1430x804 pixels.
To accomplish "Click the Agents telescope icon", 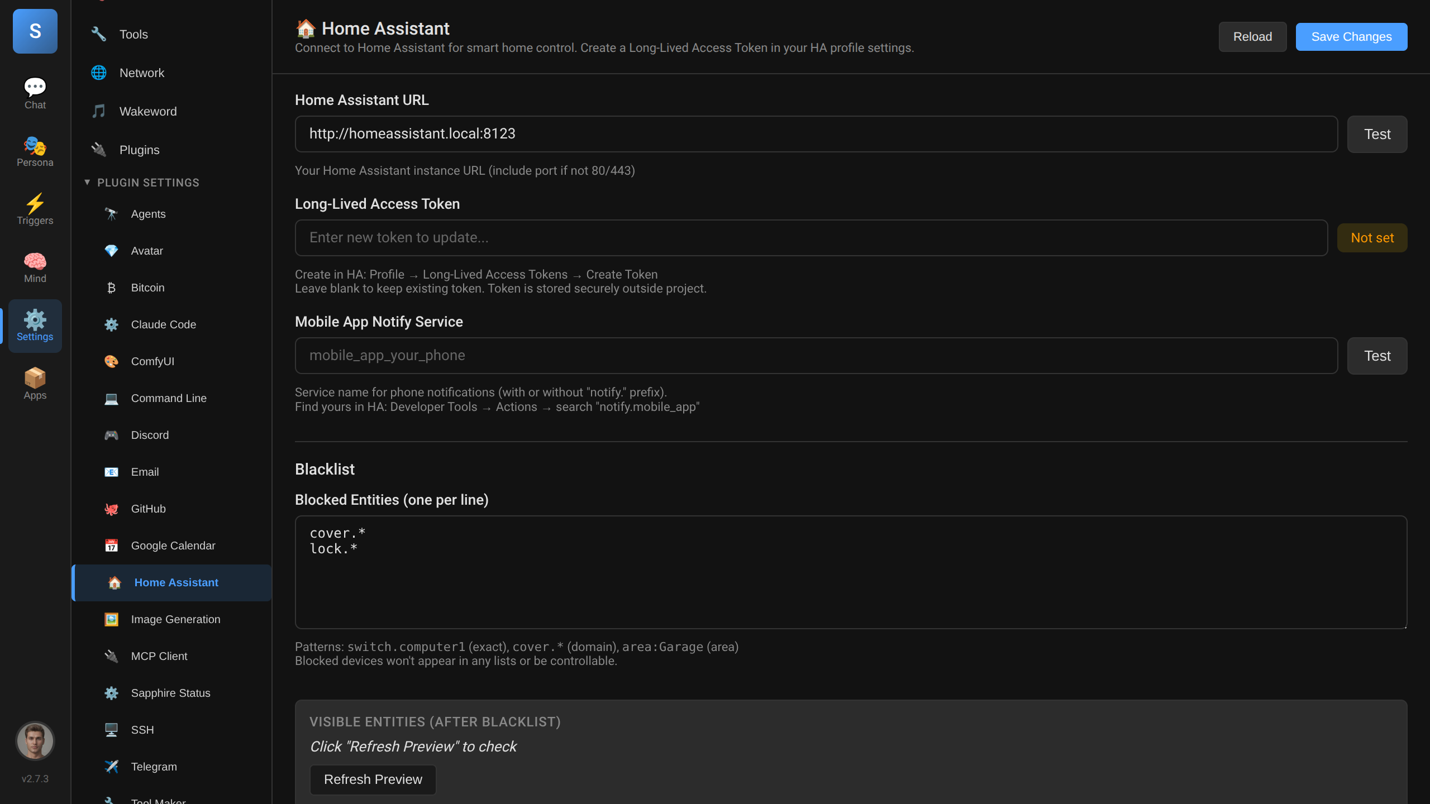I will pos(111,214).
